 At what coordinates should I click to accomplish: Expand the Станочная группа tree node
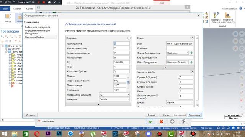pos(3,46)
